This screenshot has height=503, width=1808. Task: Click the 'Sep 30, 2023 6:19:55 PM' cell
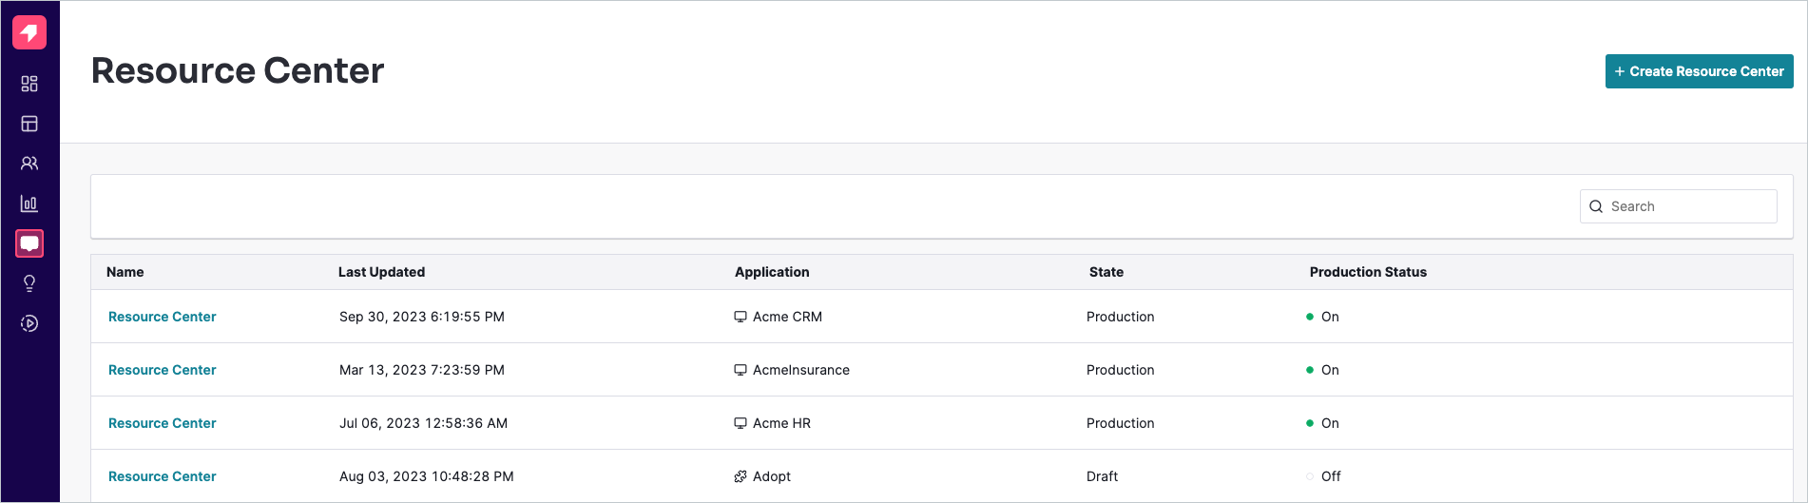(422, 317)
